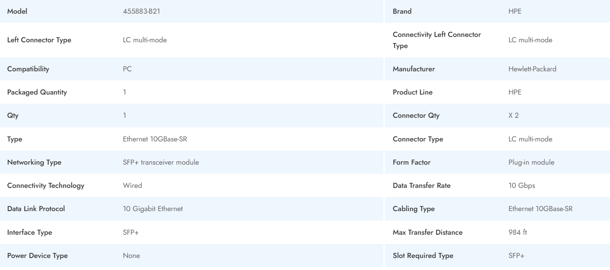The height and width of the screenshot is (270, 610).
Task: Select the Power Device Type value None
Action: 131,256
